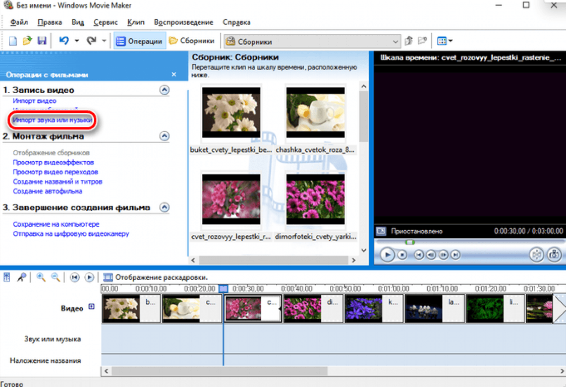The image size is (566, 387).
Task: Click Создание названий и титров link
Action: point(58,181)
